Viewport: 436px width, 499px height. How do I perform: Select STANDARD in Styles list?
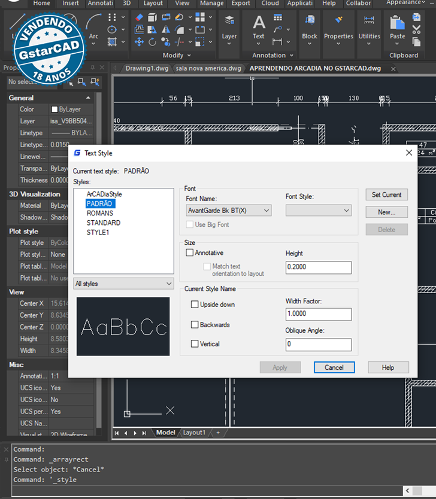coord(104,223)
